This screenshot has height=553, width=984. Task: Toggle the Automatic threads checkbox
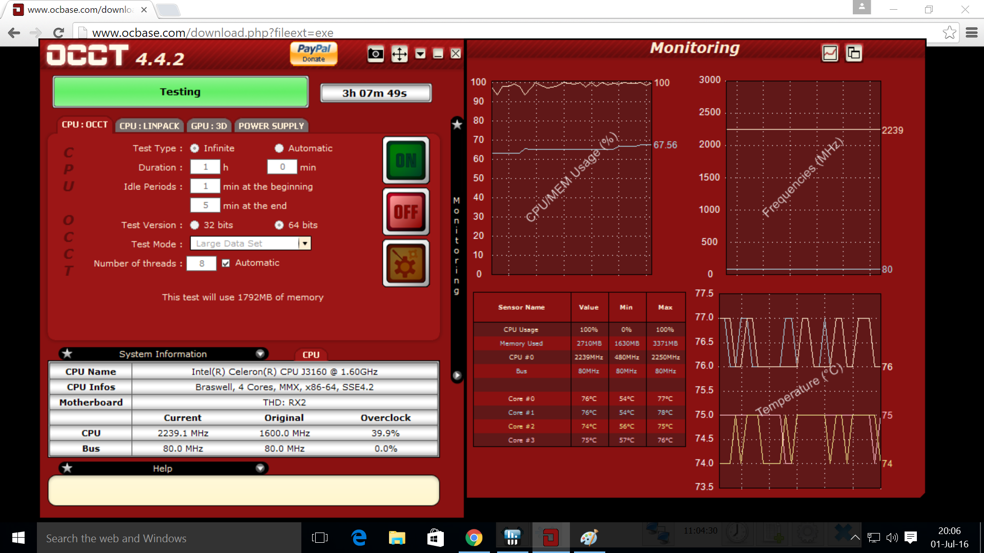pyautogui.click(x=225, y=263)
